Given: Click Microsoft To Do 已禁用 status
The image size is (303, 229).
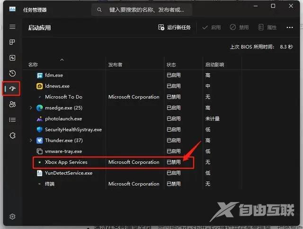Looking at the screenshot, I should click(174, 97).
